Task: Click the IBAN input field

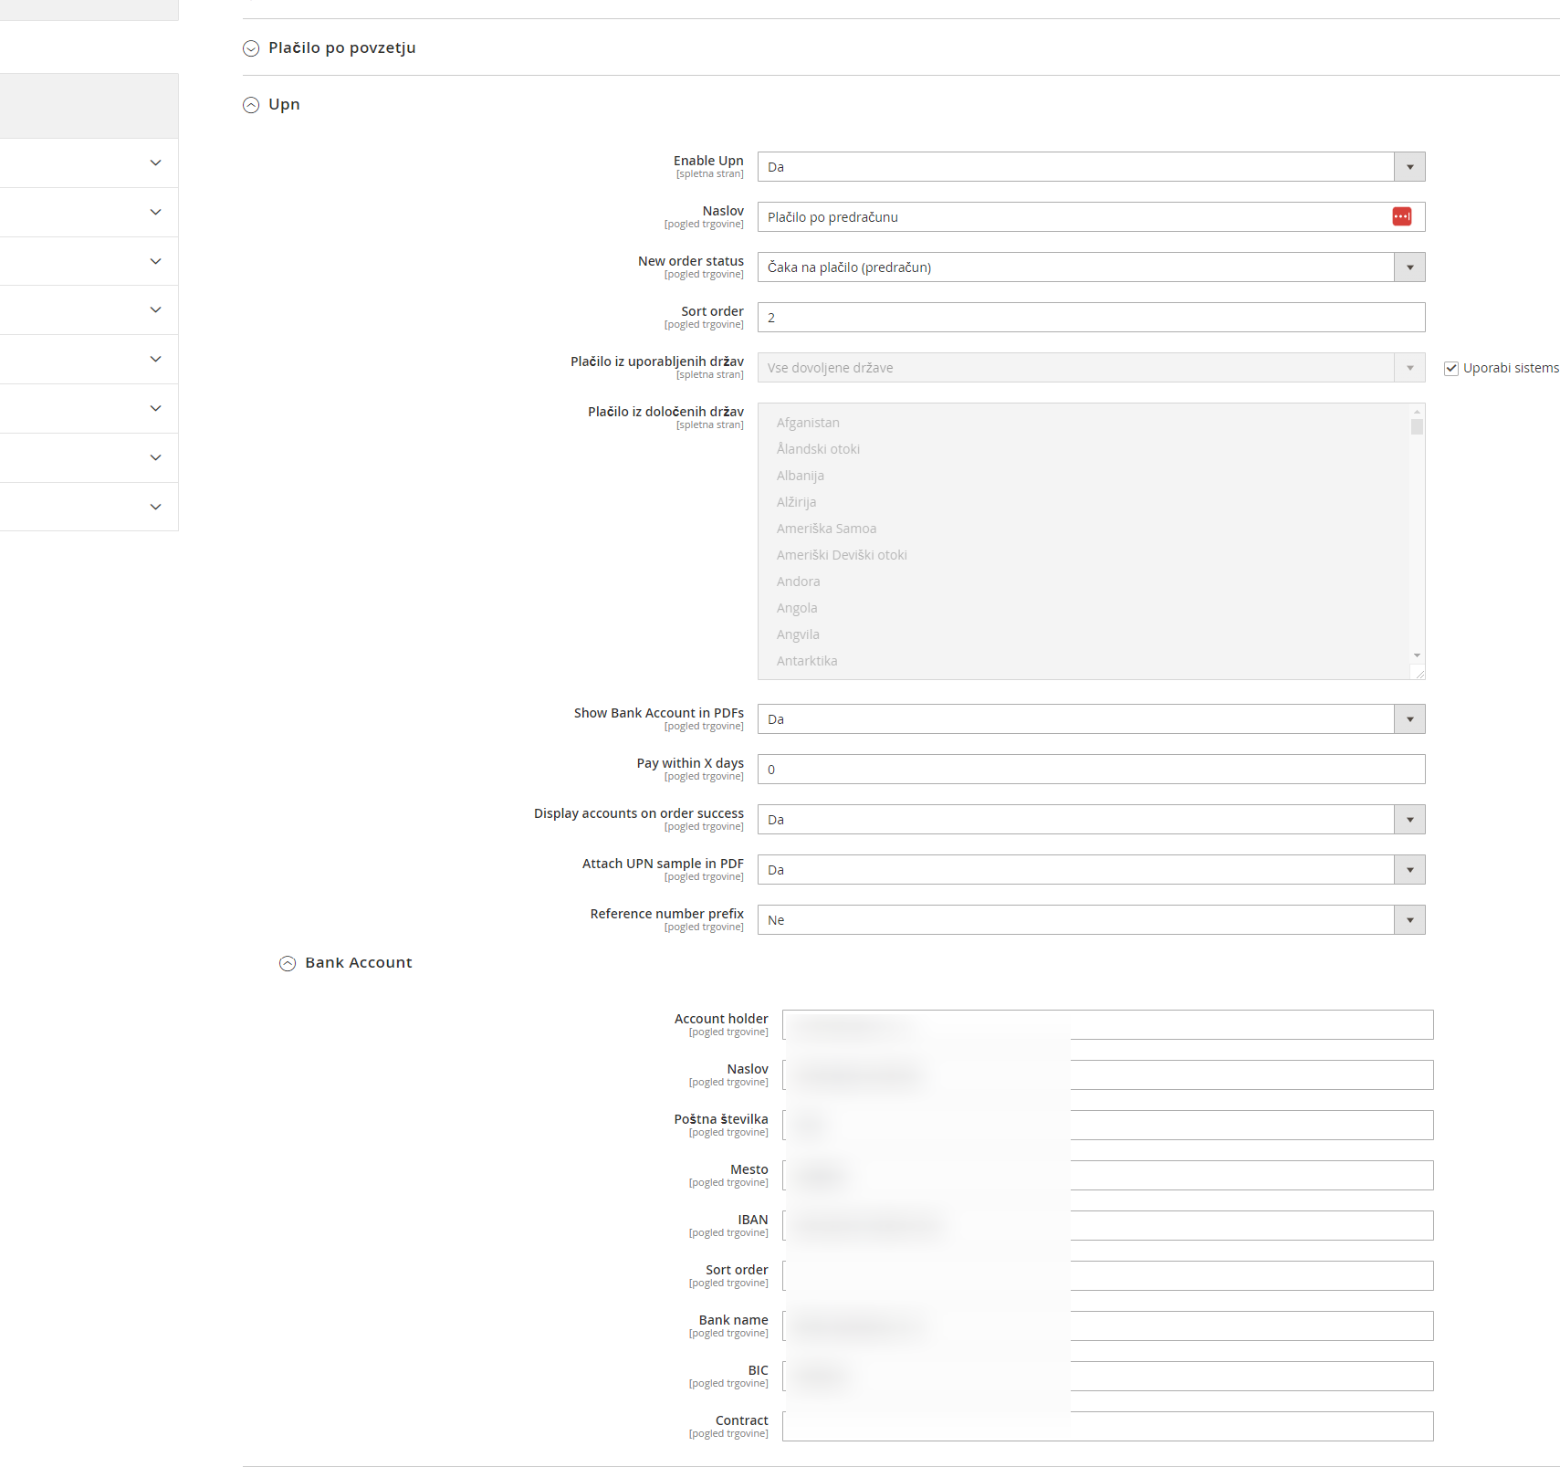Action: pos(1108,1226)
